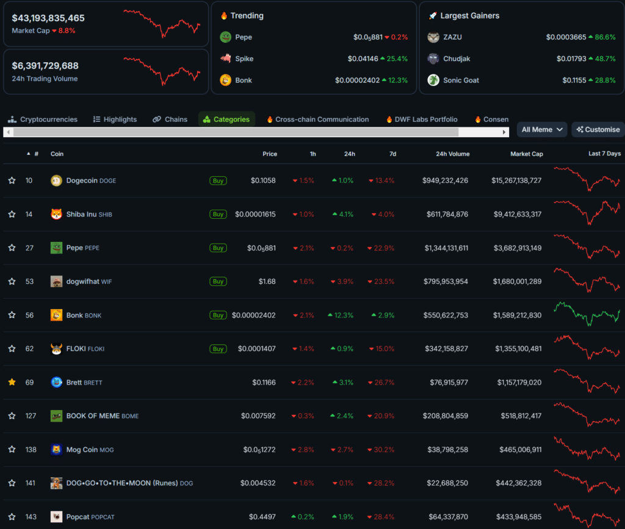Star the Mog Coin row

[12, 450]
